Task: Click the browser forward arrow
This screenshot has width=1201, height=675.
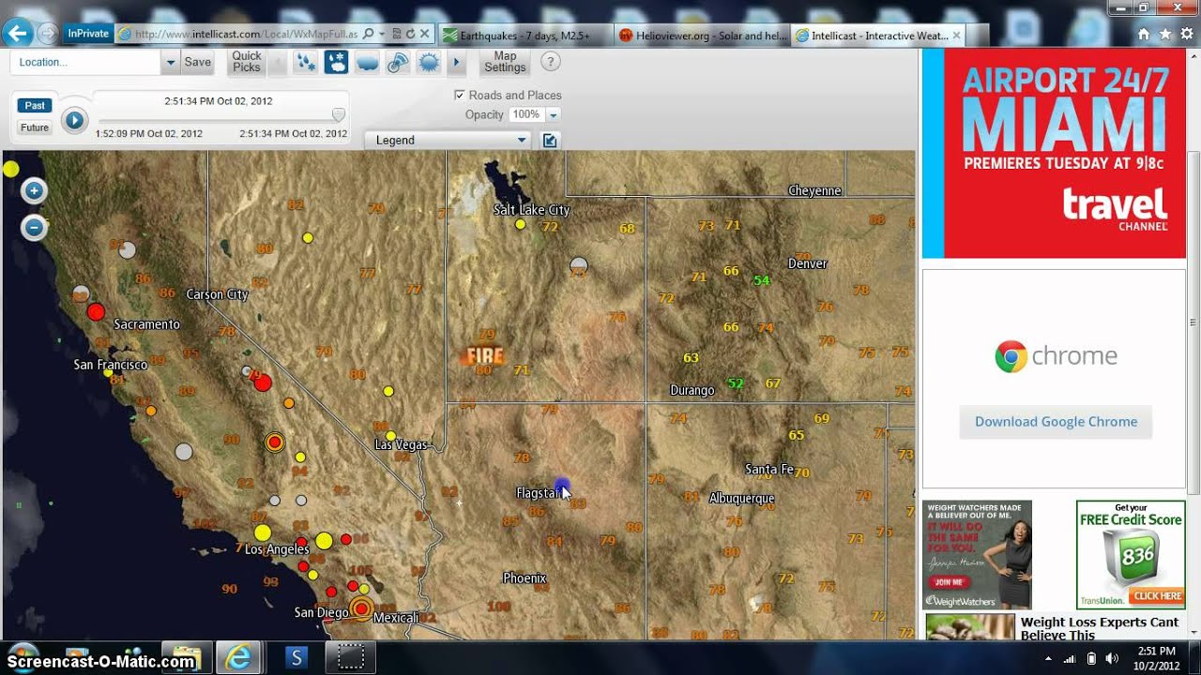Action: [47, 35]
